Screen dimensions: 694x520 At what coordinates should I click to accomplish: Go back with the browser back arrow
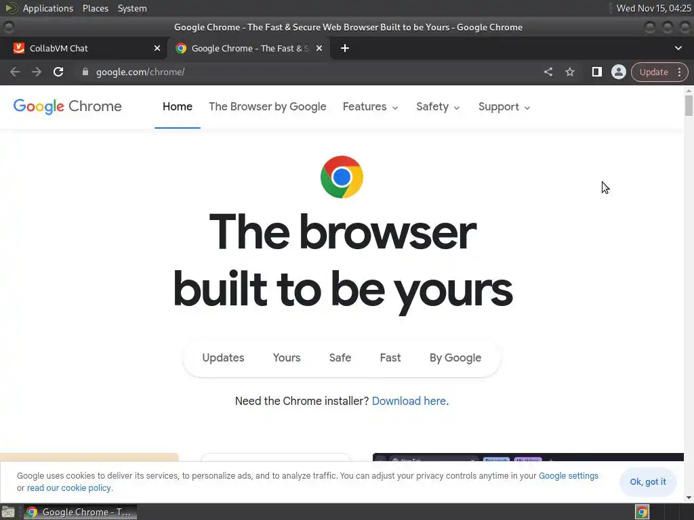tap(15, 72)
